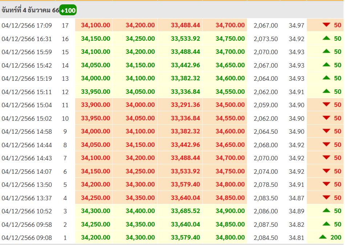The image size is (345, 245).
Task: Click the 34,900.00 price in row 3
Action: coord(230,211)
